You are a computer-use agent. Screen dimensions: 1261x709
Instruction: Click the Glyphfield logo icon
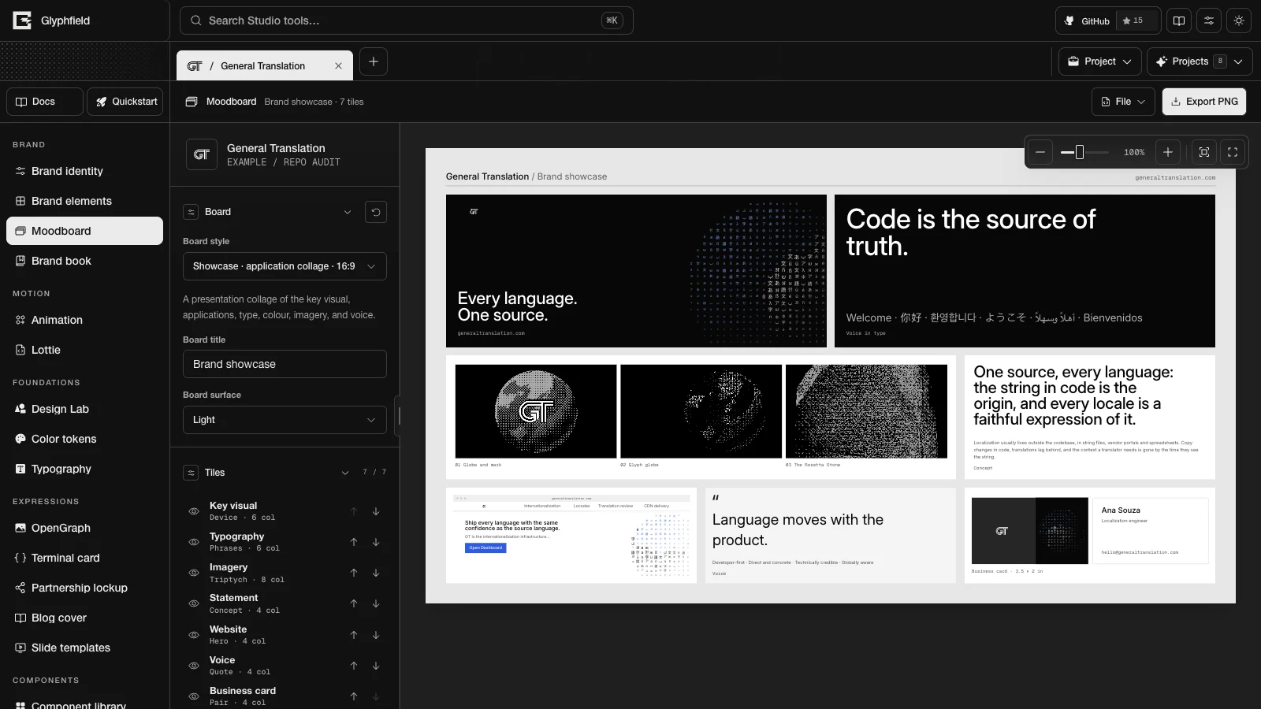(x=22, y=20)
